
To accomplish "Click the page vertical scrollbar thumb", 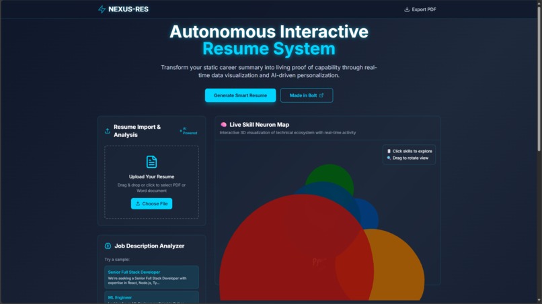I will point(539,78).
